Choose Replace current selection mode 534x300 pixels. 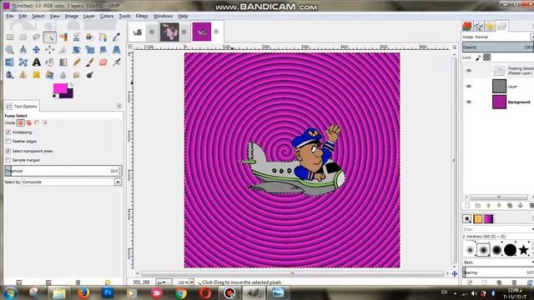point(20,122)
